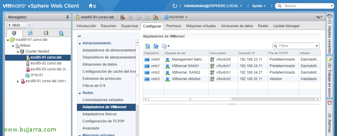Open the Ayuda help menu

pyautogui.click(x=259, y=6)
